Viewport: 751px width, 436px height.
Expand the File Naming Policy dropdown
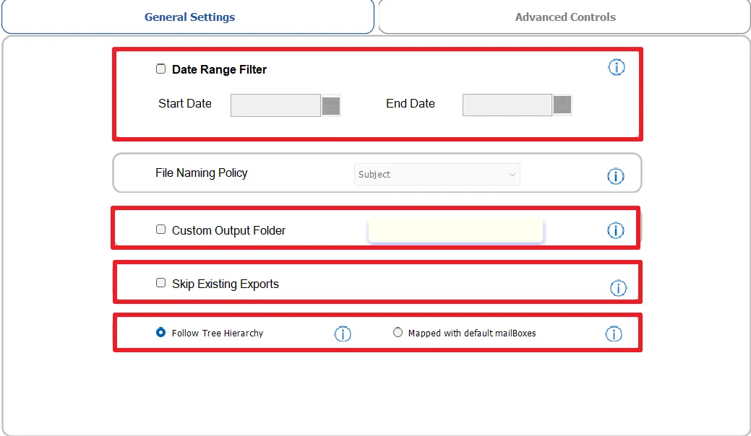point(437,175)
